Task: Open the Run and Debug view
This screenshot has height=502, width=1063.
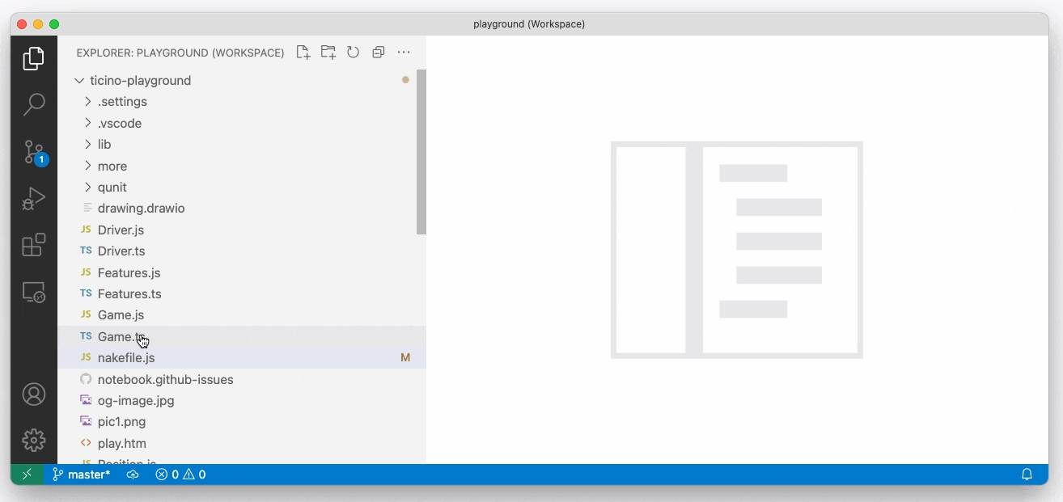Action: point(33,198)
